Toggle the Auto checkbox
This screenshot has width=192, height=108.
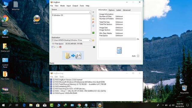click(x=138, y=56)
